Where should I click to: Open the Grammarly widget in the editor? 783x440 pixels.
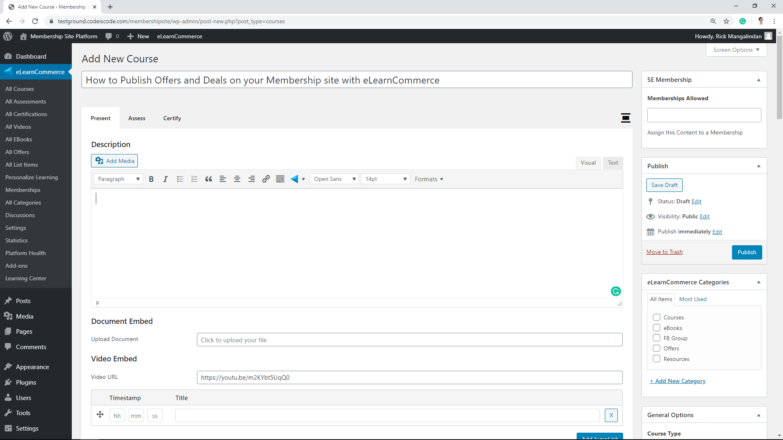(616, 291)
